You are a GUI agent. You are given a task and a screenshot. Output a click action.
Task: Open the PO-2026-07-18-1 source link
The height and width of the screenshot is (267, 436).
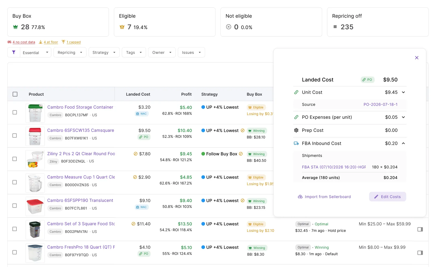point(380,105)
